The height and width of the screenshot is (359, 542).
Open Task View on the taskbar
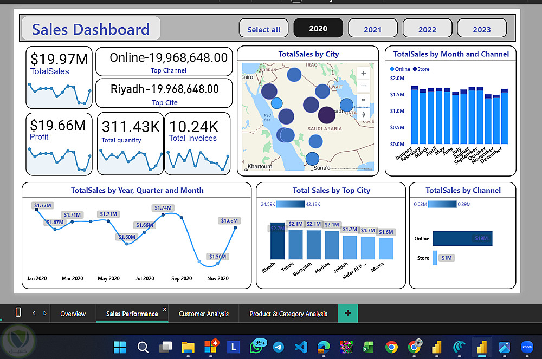pyautogui.click(x=165, y=347)
